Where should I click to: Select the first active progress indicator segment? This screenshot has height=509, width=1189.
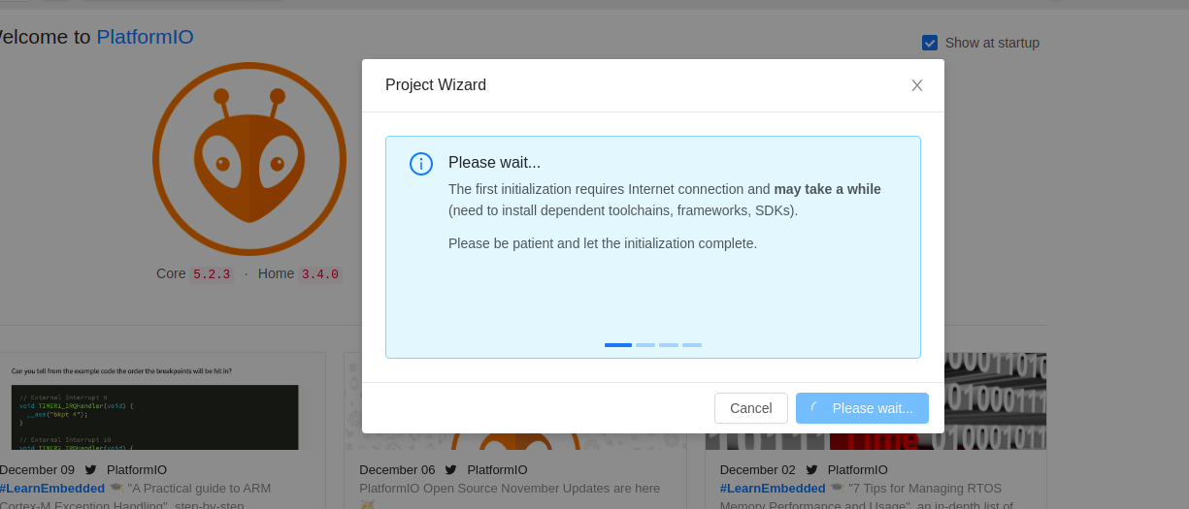(618, 345)
